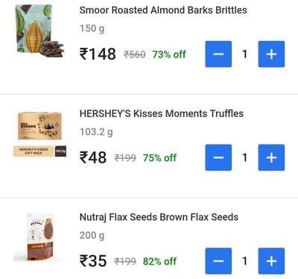The height and width of the screenshot is (279, 298).
Task: Open Nutraj Flax Seeds Brown Flax Seeds title
Action: (x=159, y=217)
